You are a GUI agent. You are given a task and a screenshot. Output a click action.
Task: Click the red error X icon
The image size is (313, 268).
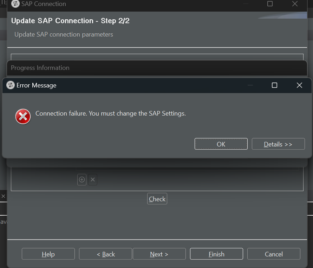pos(23,116)
